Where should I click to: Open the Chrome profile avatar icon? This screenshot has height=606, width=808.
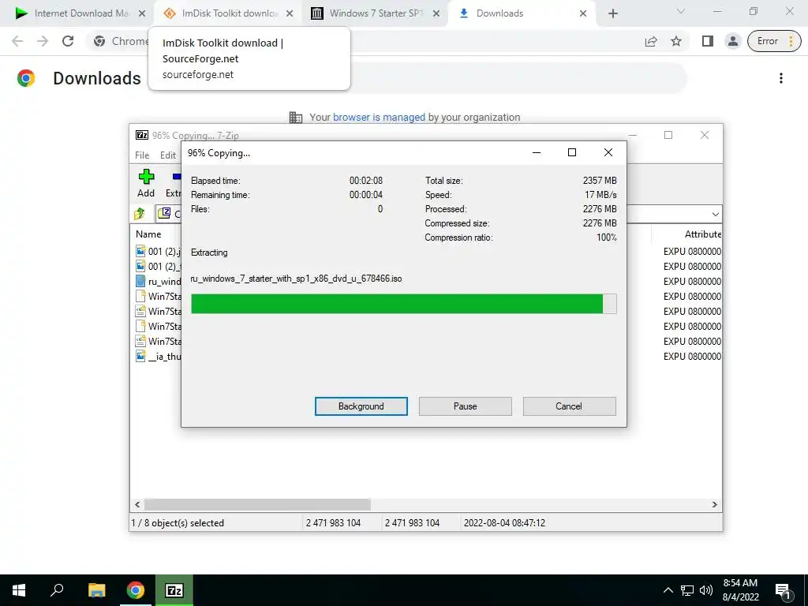click(x=733, y=41)
